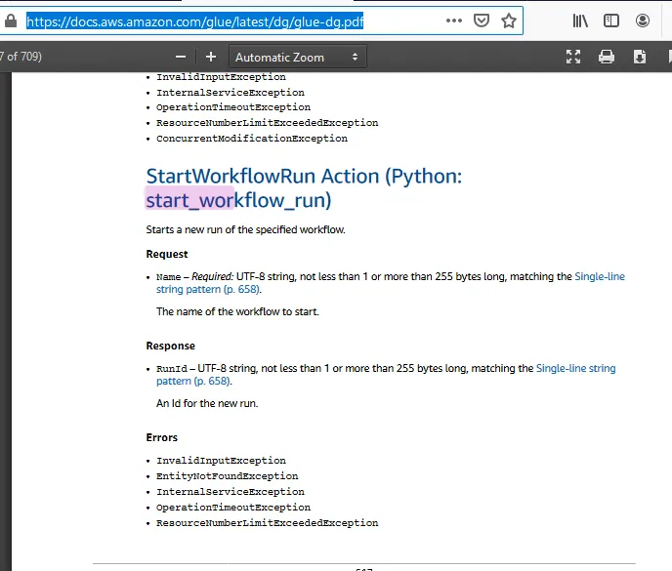Bookmark this page with the star
The width and height of the screenshot is (672, 571).
point(508,20)
